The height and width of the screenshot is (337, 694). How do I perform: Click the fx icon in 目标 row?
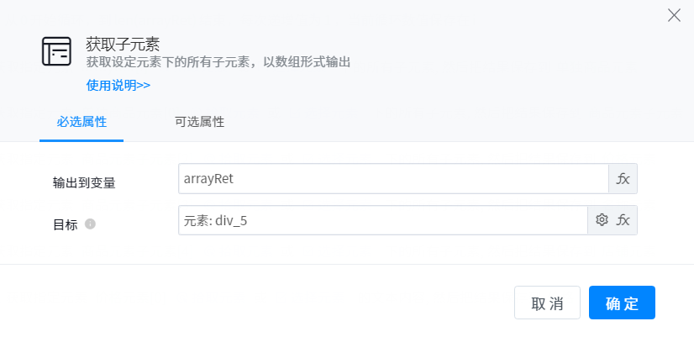click(x=623, y=220)
